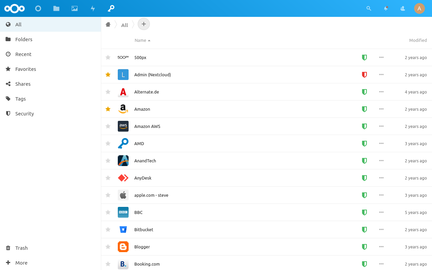Image resolution: width=432 pixels, height=270 pixels.
Task: Open the apple.com - steve entry
Action: pyautogui.click(x=267, y=195)
